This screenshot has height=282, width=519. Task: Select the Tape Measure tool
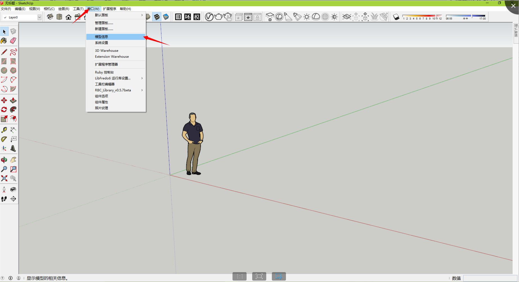4,130
